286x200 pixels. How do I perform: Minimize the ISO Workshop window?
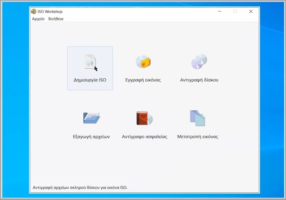click(219, 11)
